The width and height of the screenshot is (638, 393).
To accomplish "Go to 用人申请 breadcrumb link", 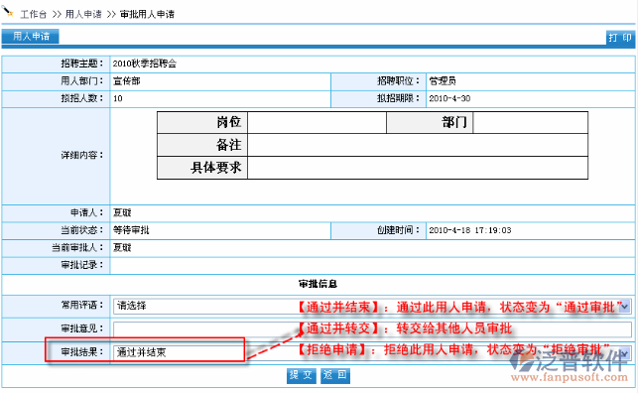I will coord(83,14).
